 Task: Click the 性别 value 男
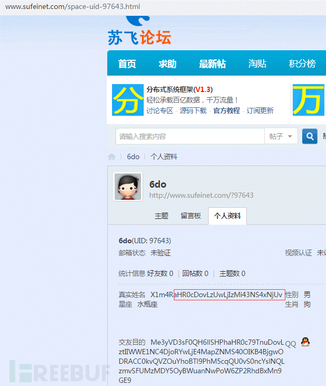pyautogui.click(x=307, y=295)
